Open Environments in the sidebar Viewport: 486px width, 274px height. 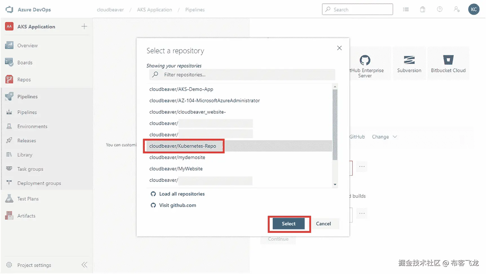(32, 126)
